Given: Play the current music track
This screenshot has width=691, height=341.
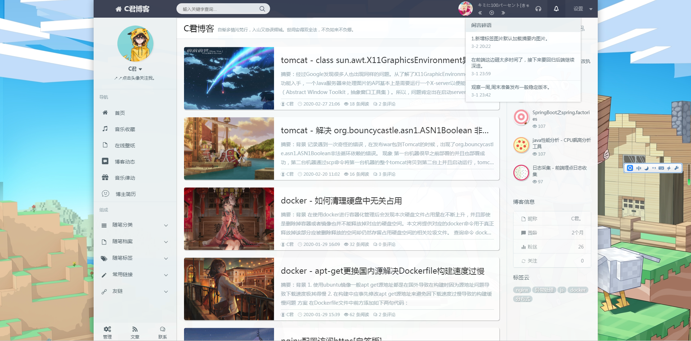Looking at the screenshot, I should point(492,13).
